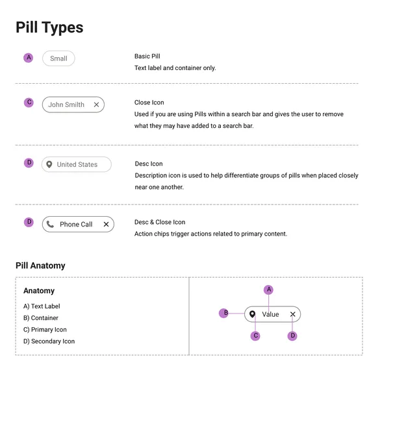Screen dimensions: 419x429
Task: Select the Small basic pill
Action: [58, 58]
